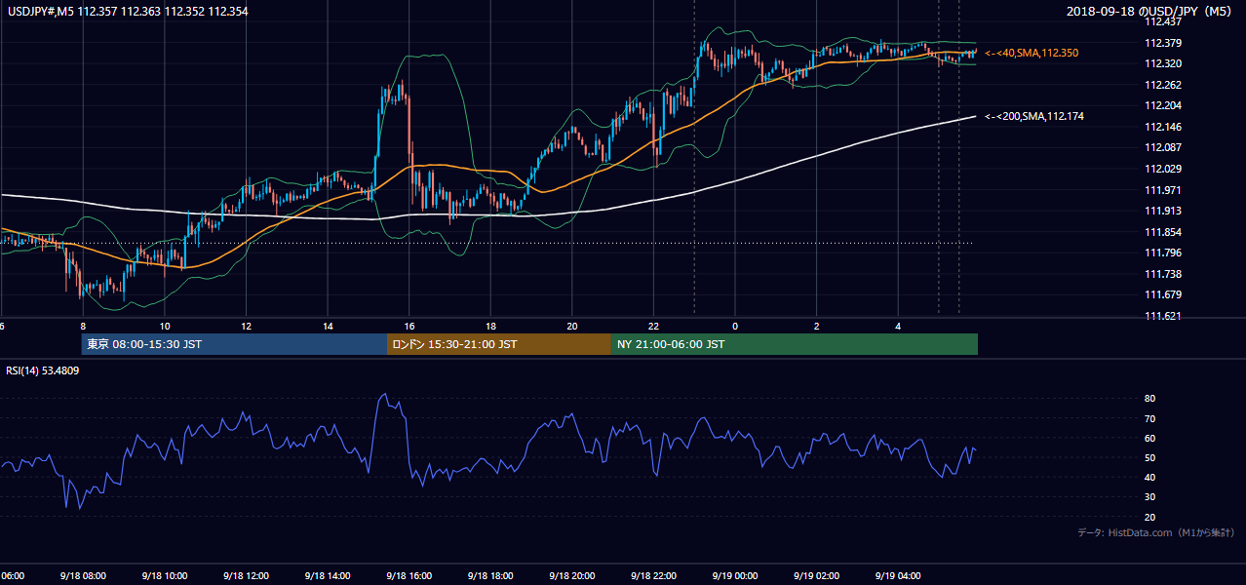Click the RSI scale value 60
This screenshot has width=1246, height=585.
click(x=1149, y=438)
